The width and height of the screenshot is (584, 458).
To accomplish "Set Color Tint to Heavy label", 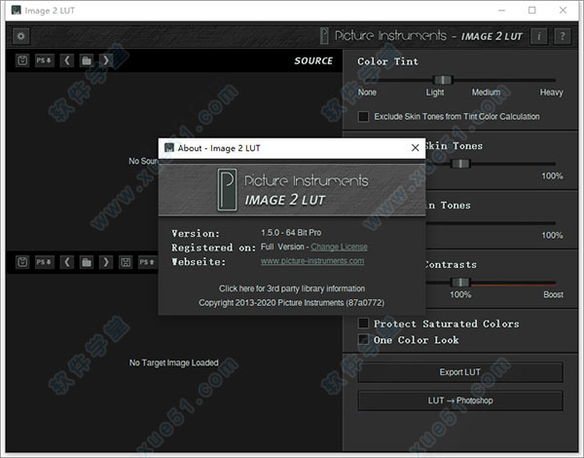I will (551, 93).
